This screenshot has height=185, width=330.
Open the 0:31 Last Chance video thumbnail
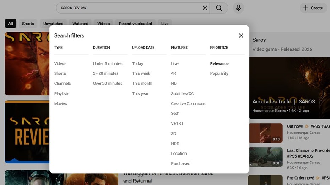tap(266, 157)
